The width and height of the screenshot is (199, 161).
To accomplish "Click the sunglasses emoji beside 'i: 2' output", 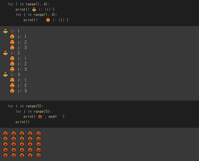I will click(5, 53).
